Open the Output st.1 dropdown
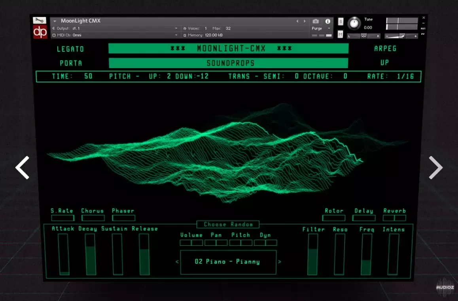458x301 pixels. point(177,28)
